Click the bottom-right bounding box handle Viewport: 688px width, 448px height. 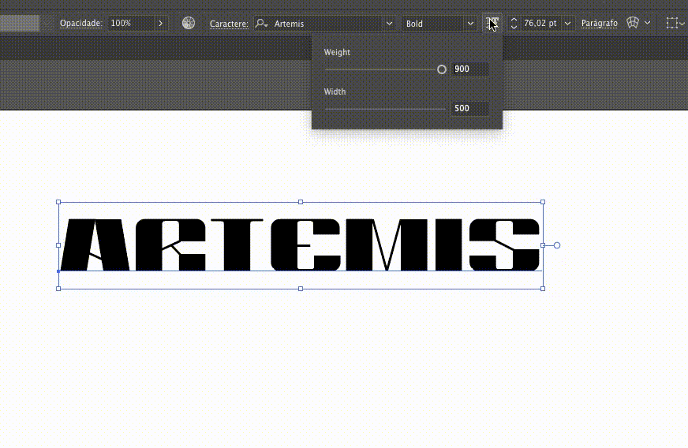(x=543, y=289)
